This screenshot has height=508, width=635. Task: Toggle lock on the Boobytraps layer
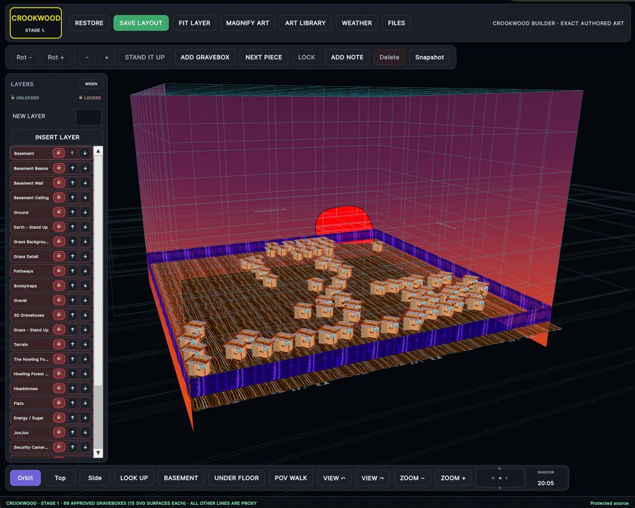(x=59, y=285)
